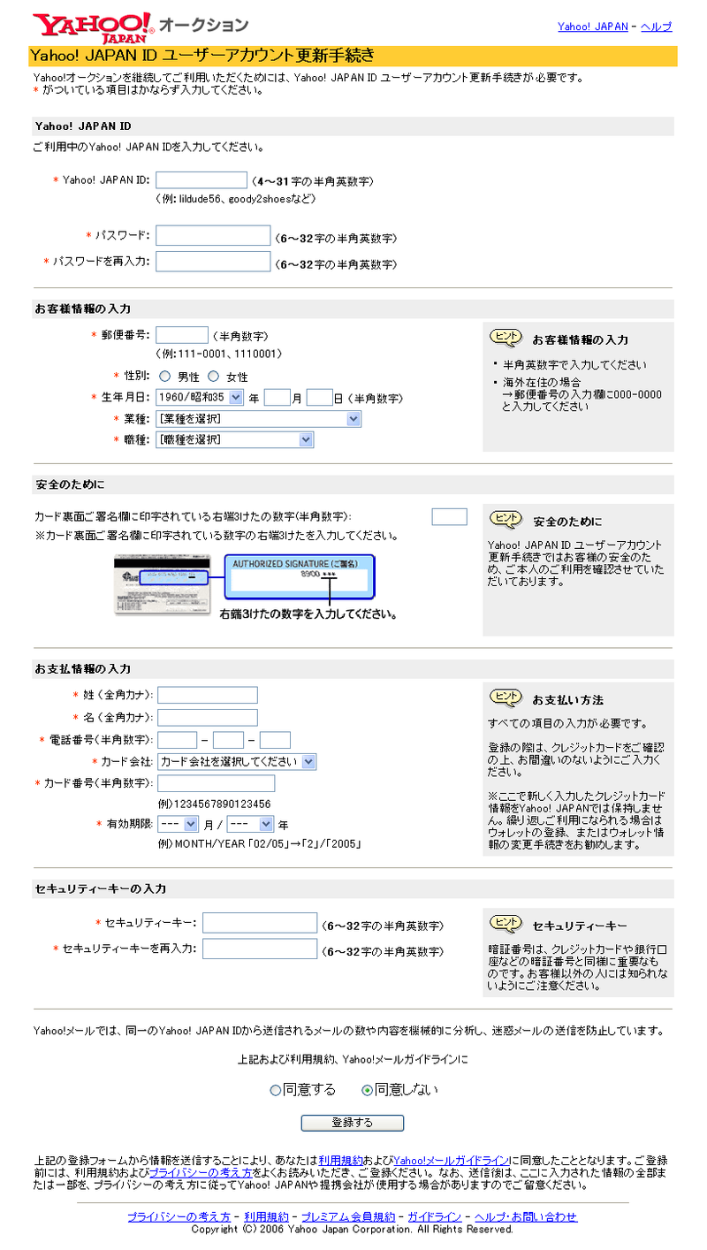Image resolution: width=707 pixels, height=1250 pixels.
Task: Click the hint icon beside セキュリティーキー
Action: click(506, 924)
